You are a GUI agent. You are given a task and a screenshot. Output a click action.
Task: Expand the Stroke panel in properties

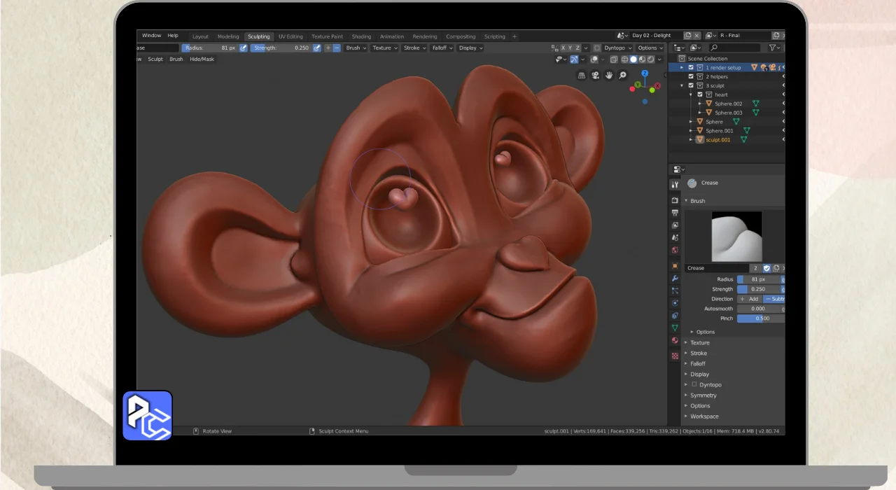(698, 353)
